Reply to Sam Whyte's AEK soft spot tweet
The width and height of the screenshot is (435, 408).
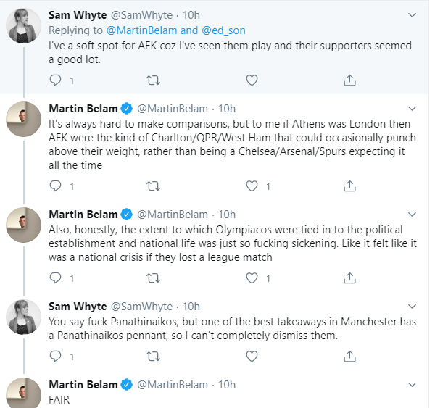[55, 80]
